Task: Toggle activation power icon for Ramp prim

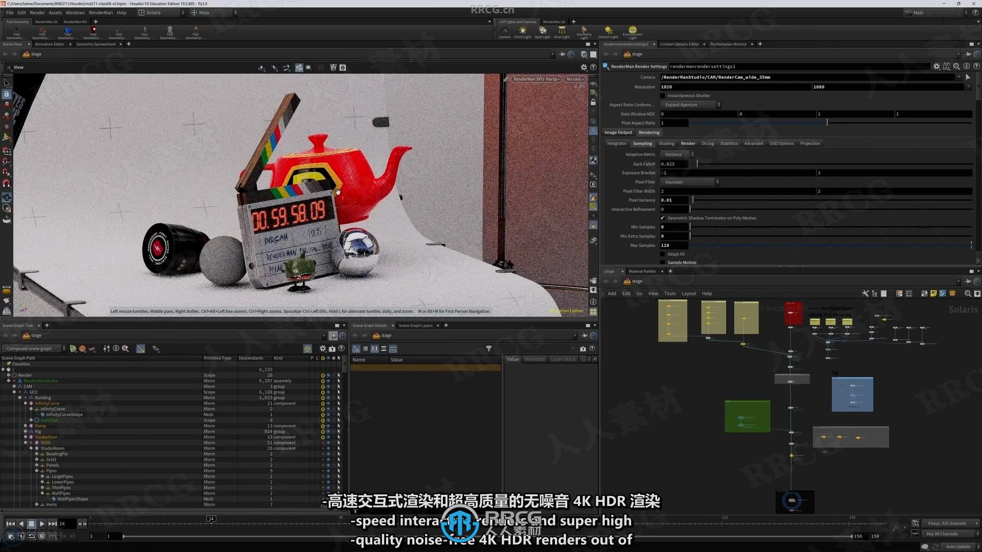Action: coord(323,426)
